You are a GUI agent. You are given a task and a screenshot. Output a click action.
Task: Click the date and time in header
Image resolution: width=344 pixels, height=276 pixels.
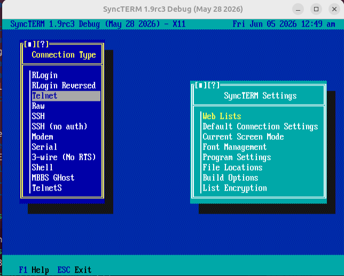[284, 24]
